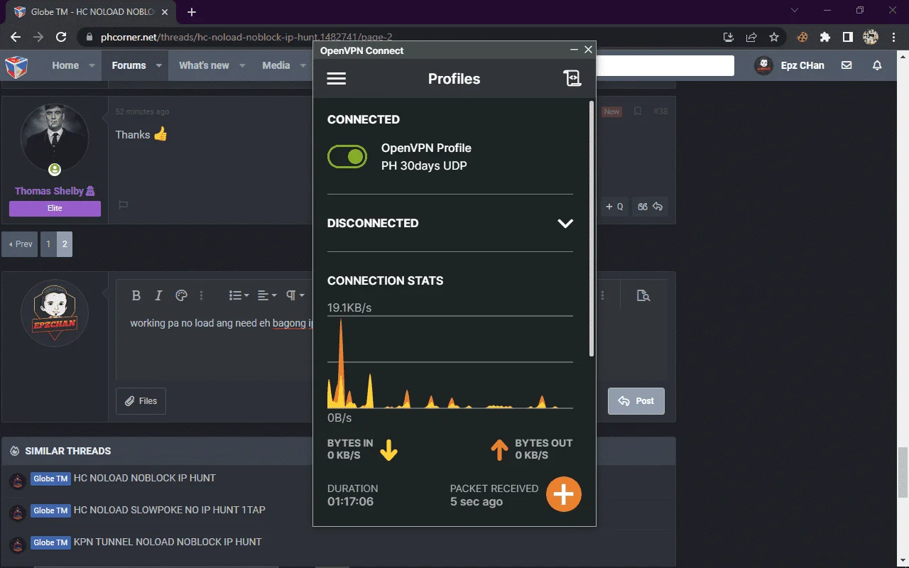Click into the reply message text
The width and height of the screenshot is (909, 568).
point(221,323)
